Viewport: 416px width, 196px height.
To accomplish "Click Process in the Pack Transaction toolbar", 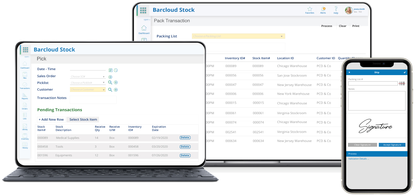I will pos(327,26).
